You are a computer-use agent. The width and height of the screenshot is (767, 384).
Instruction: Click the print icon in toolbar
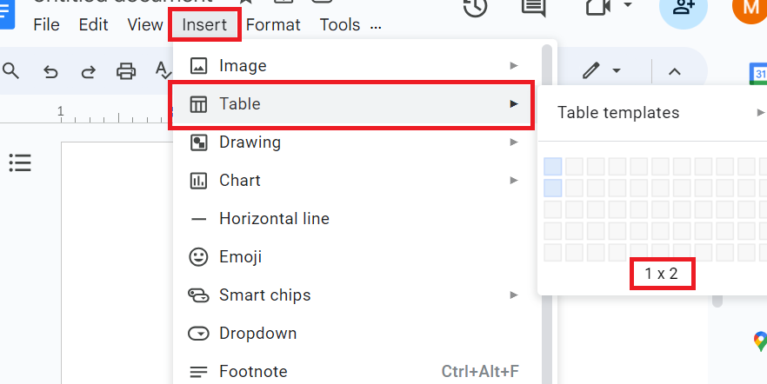coord(127,72)
